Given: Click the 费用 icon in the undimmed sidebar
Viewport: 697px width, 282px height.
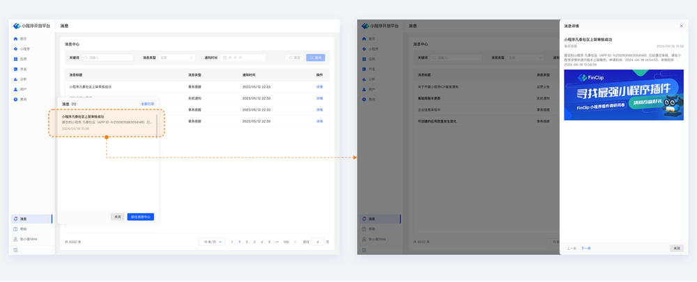Looking at the screenshot, I should point(15,100).
